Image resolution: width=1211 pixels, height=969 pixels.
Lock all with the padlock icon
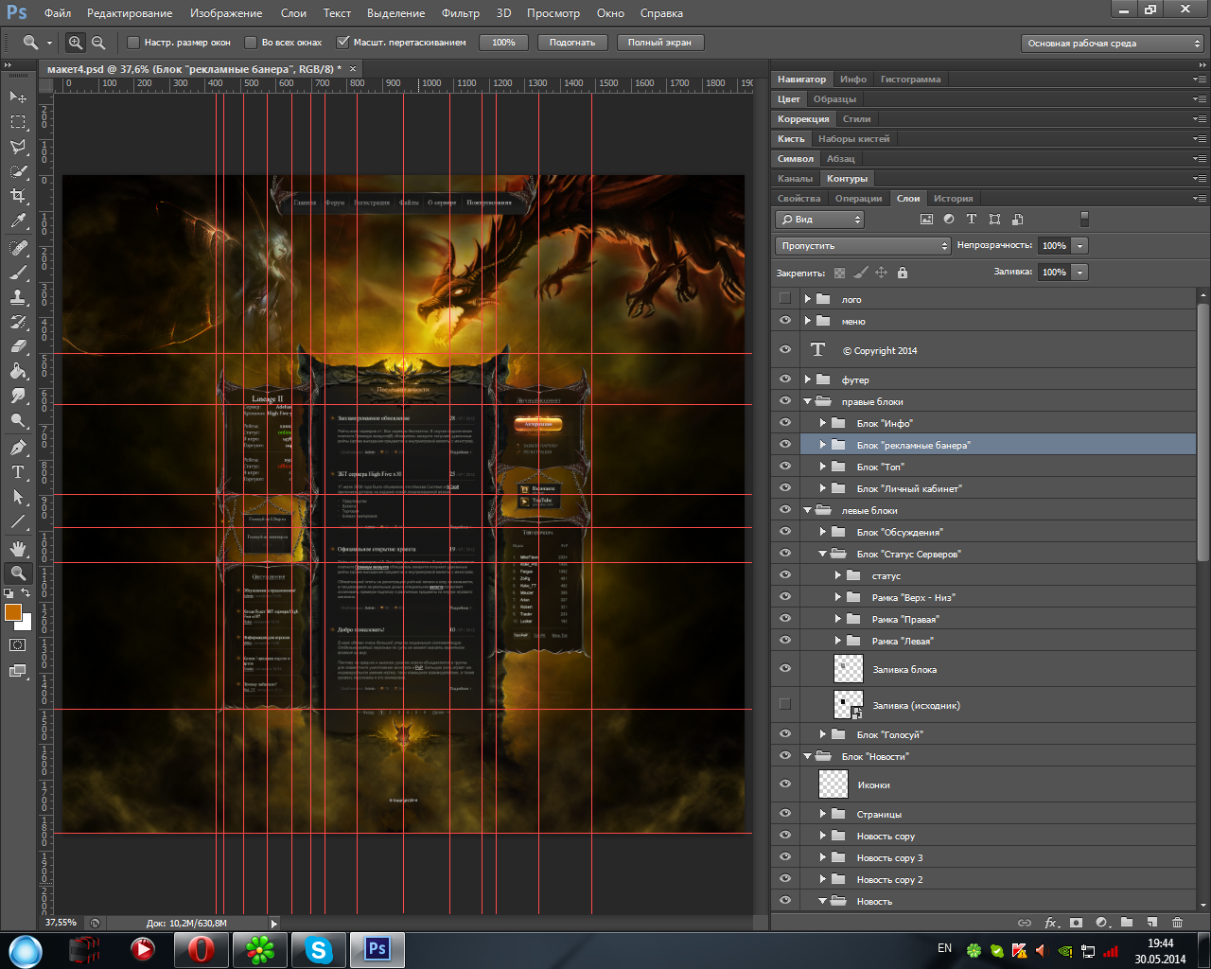903,273
